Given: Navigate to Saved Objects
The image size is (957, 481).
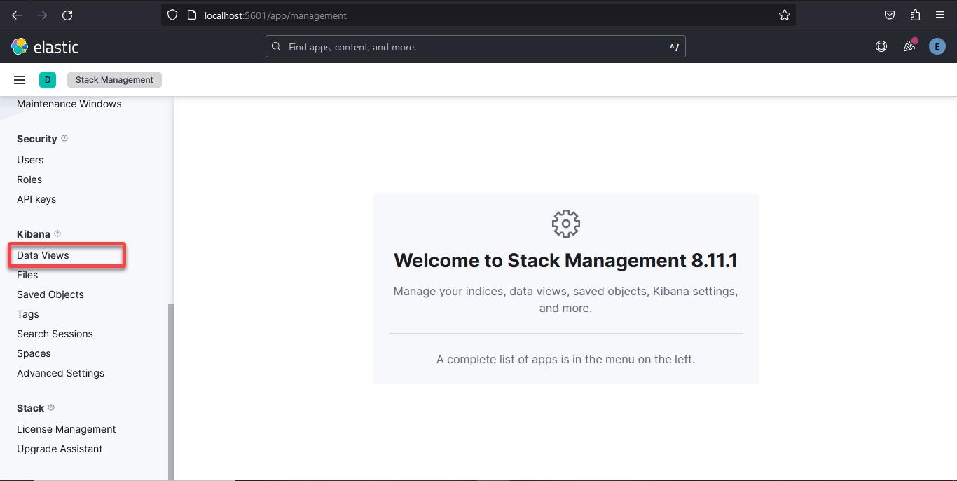Looking at the screenshot, I should tap(50, 294).
